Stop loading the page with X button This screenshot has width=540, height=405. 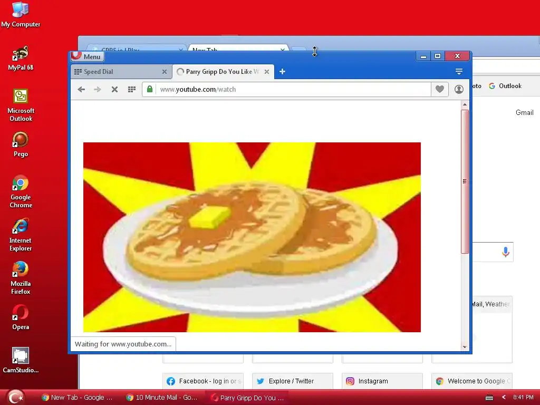tap(114, 90)
